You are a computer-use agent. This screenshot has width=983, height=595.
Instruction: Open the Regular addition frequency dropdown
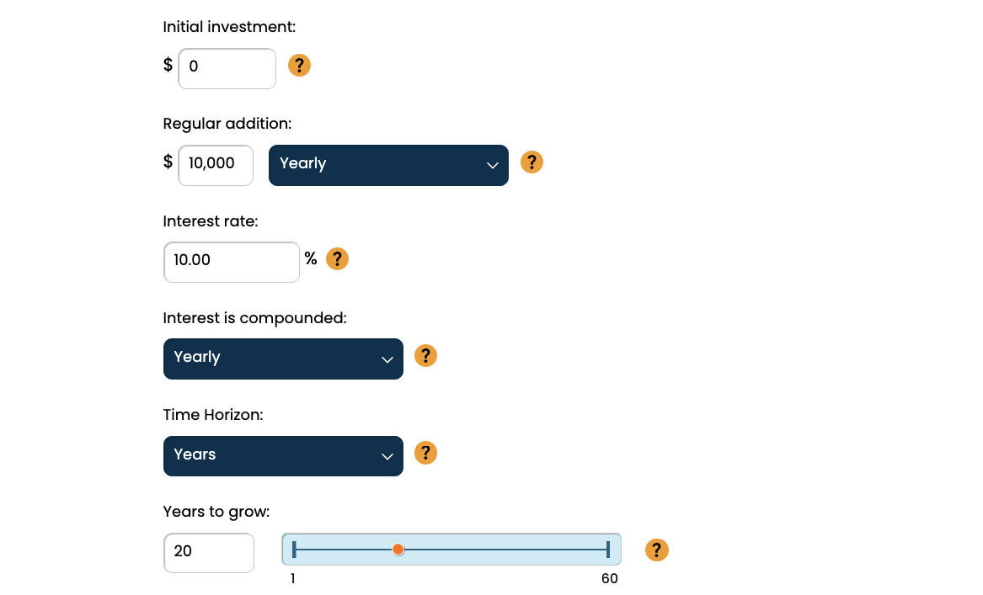tap(388, 165)
